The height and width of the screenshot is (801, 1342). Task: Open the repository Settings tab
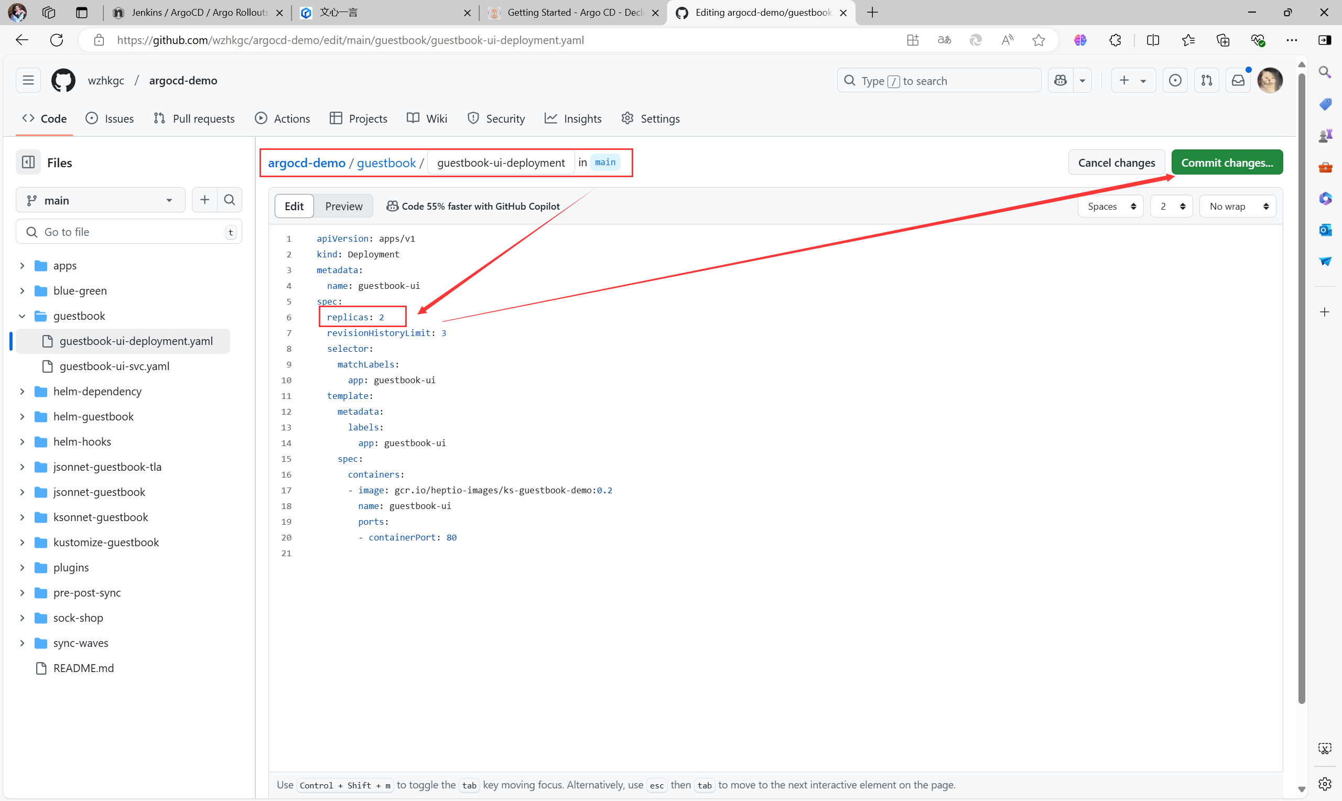pyautogui.click(x=650, y=118)
